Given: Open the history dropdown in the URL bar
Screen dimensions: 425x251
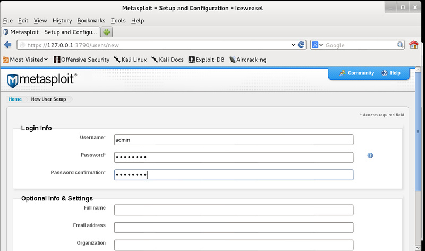Looking at the screenshot, I should (x=293, y=45).
